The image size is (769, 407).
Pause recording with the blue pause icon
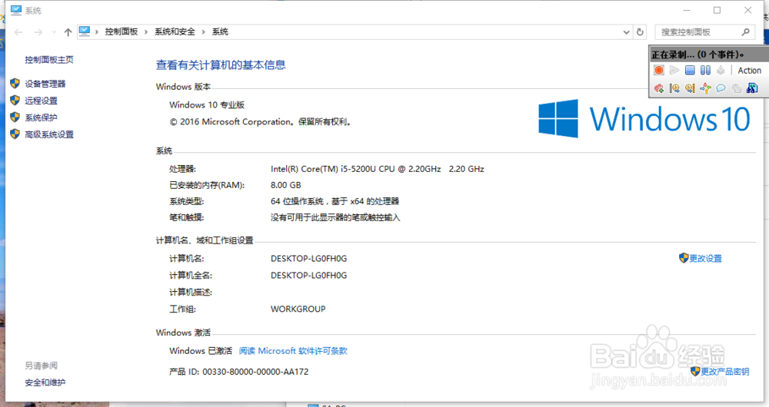(705, 70)
